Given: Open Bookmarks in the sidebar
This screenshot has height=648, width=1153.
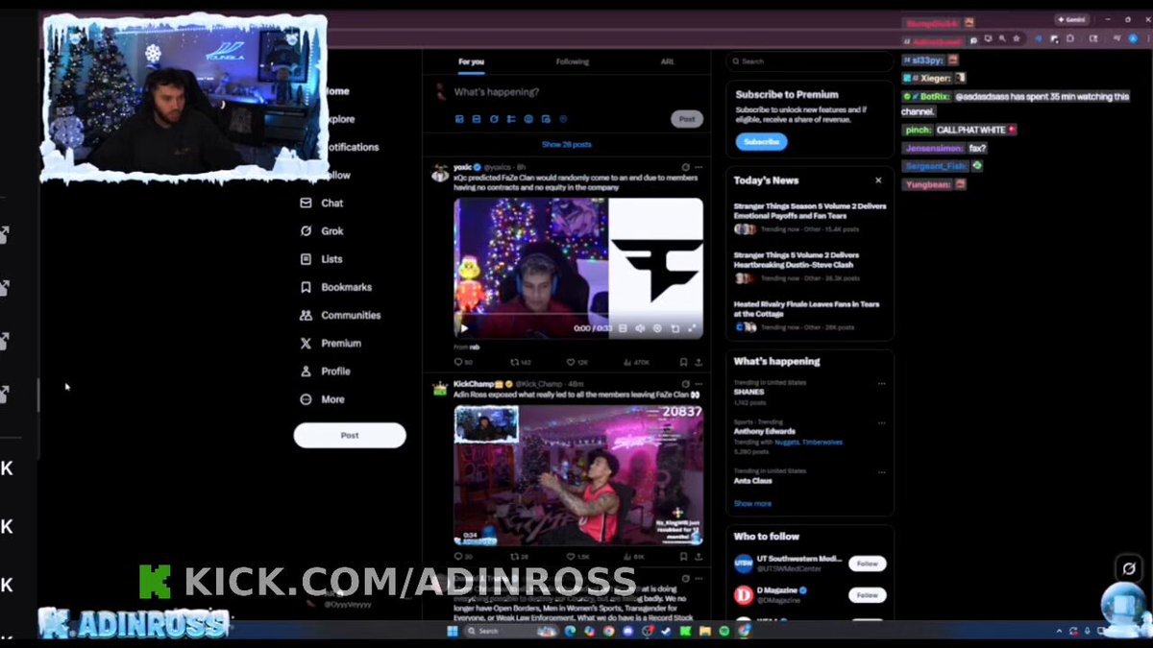Looking at the screenshot, I should (x=336, y=287).
